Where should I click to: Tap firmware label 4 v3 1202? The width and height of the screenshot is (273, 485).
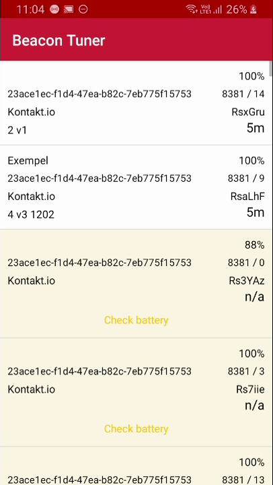[31, 214]
